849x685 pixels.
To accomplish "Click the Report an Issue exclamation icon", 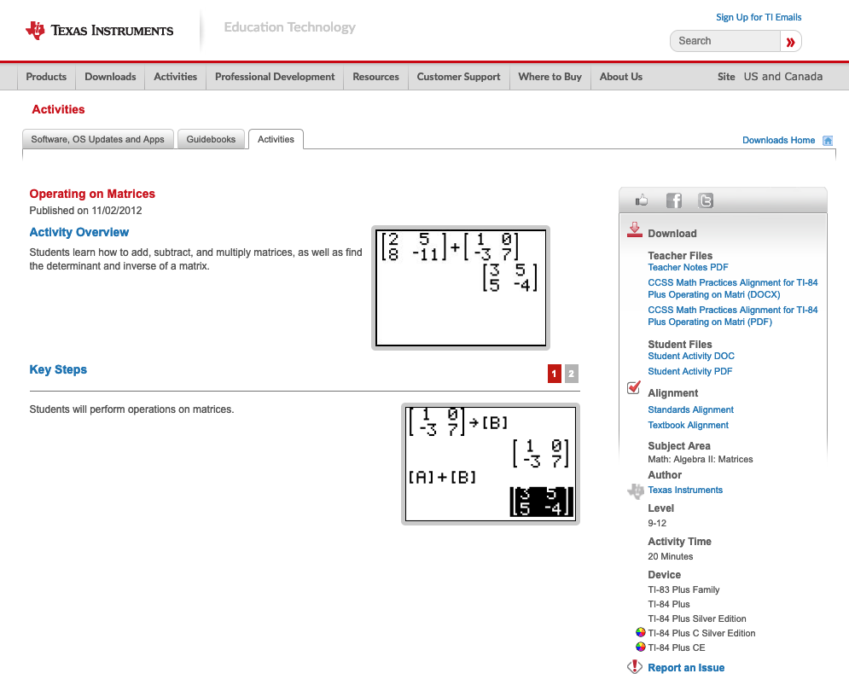I will pyautogui.click(x=635, y=667).
